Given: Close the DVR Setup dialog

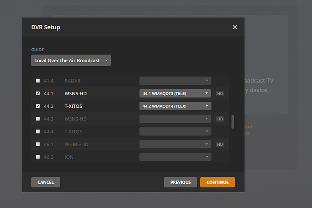Looking at the screenshot, I should pos(235,27).
